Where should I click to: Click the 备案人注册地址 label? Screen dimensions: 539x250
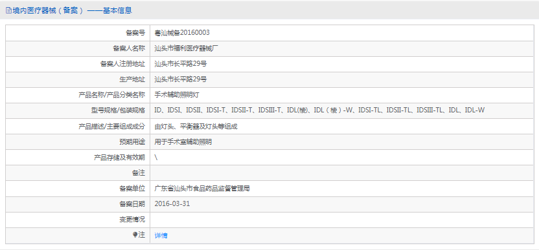[122, 64]
